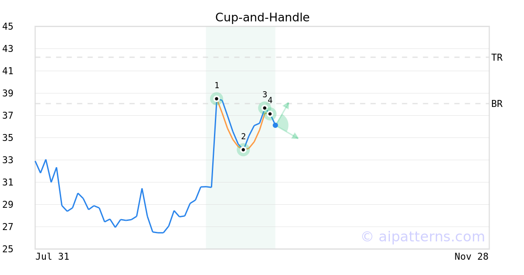Screen dimensions: 524x275
Task: Click the 25 y-axis price label
Action: 8,249
